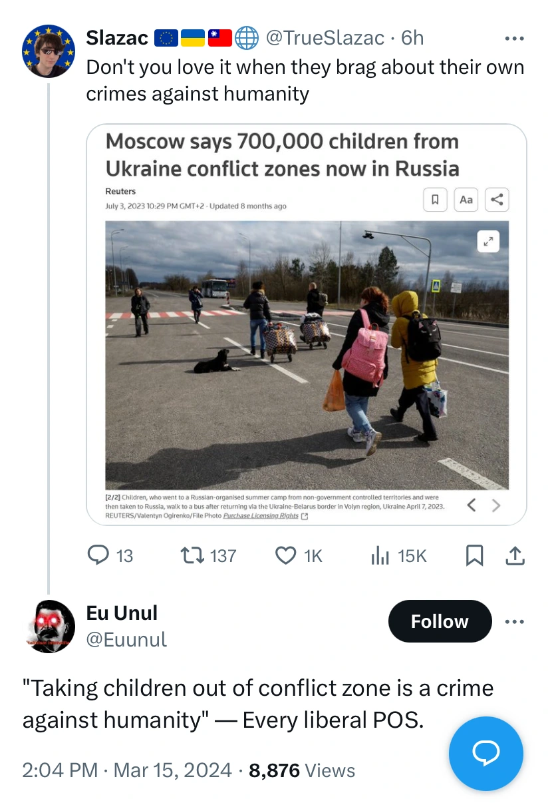Open the more options menu on Slazac's tweet
The image size is (550, 803).
pyautogui.click(x=515, y=38)
